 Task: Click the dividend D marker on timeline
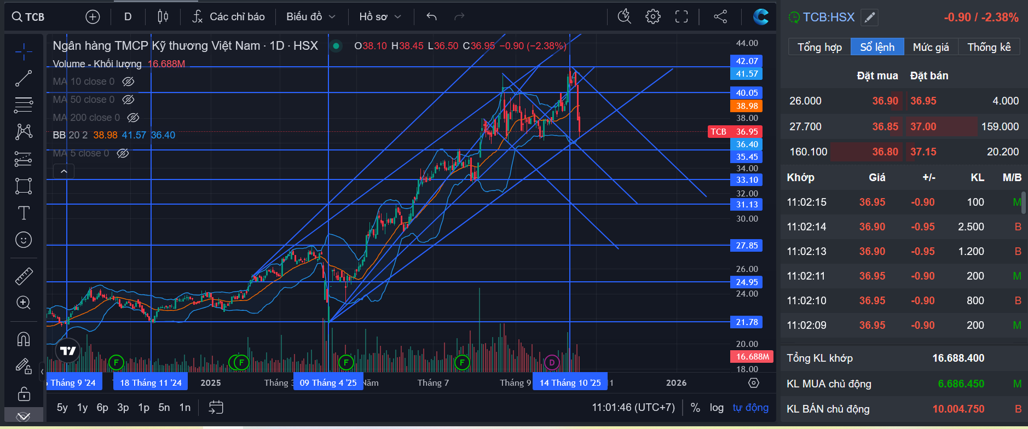point(552,362)
